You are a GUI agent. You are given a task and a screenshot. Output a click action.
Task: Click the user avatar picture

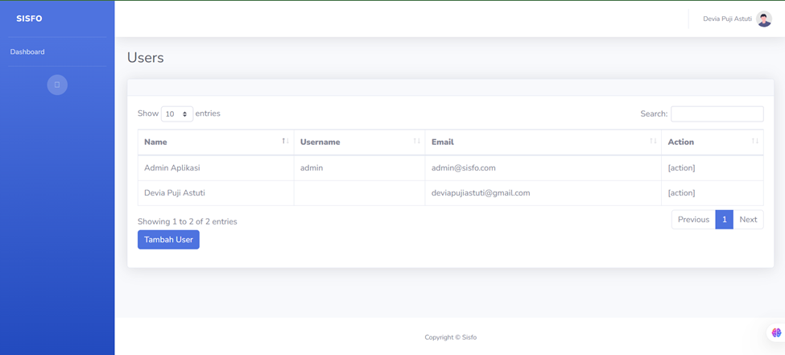tap(763, 19)
